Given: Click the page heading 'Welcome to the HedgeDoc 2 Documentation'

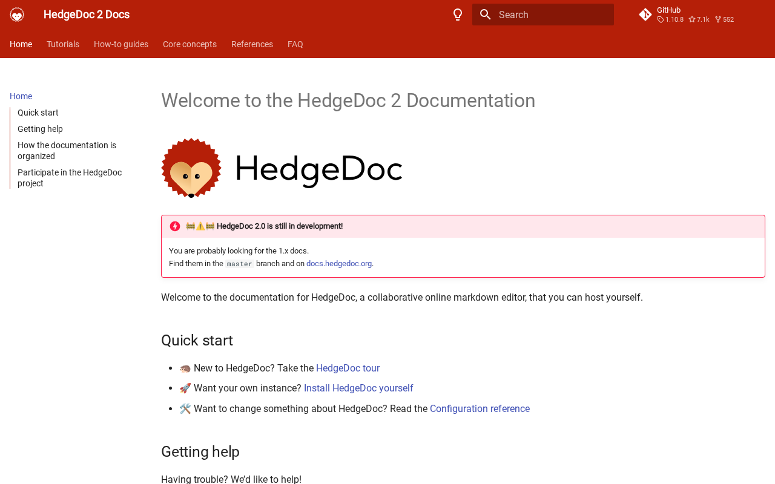Looking at the screenshot, I should 348,100.
